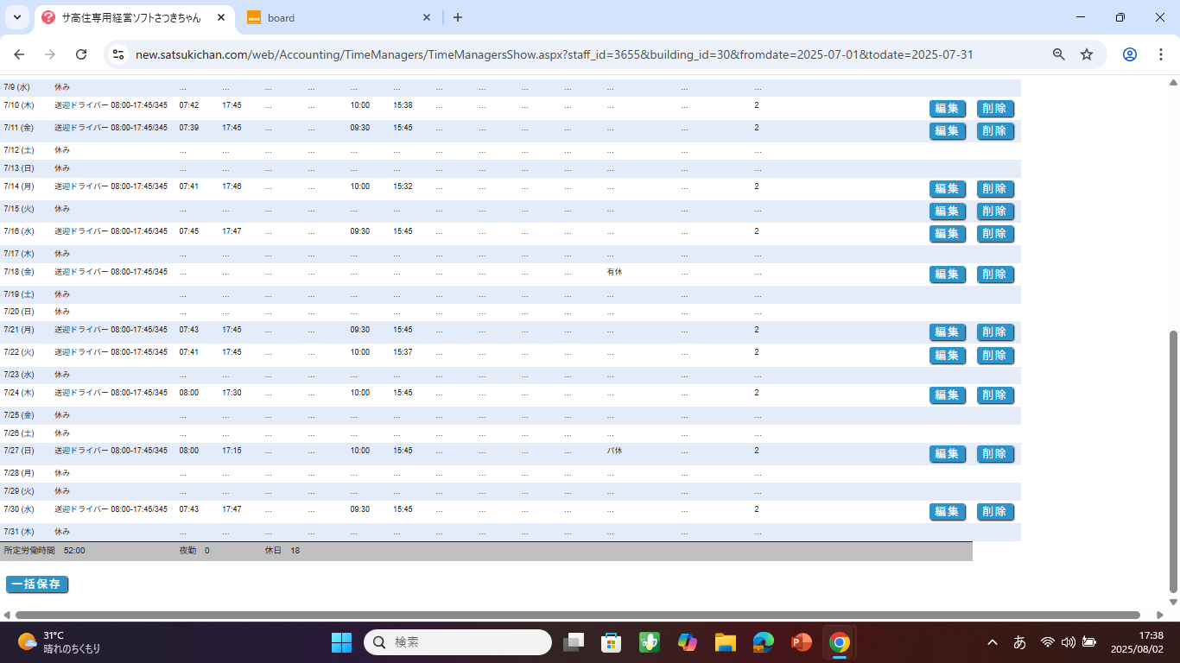
Task: Click the horizontal scrollbar at the page bottom
Action: (577, 615)
